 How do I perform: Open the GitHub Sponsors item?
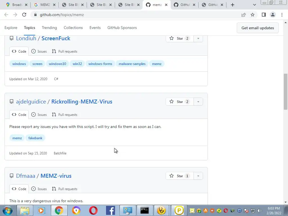(122, 28)
